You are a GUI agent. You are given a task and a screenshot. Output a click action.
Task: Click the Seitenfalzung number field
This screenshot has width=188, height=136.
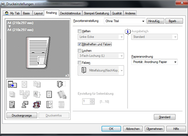[86, 101]
